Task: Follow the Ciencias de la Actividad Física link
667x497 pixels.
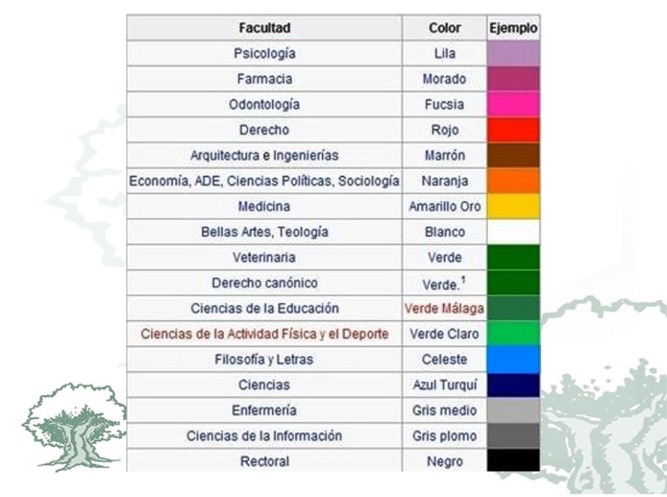Action: [264, 334]
